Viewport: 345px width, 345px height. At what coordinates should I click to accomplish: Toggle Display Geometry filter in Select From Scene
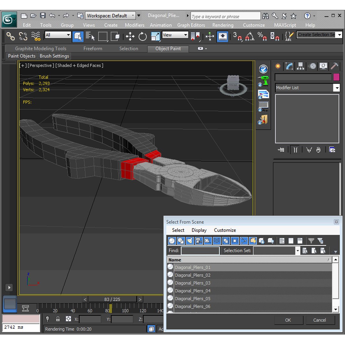tap(172, 241)
